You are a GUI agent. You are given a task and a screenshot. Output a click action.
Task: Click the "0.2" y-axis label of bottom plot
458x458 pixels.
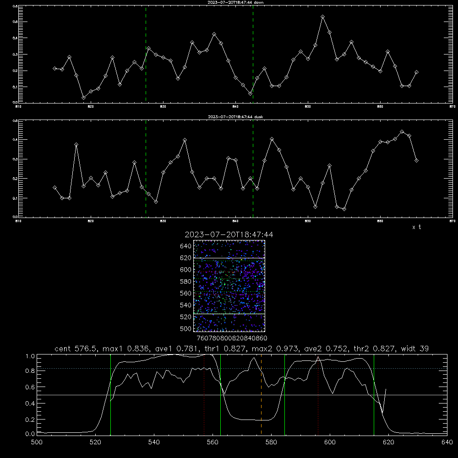30,420
